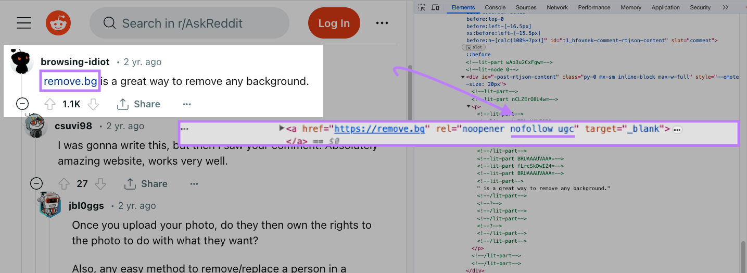
Task: Switch to the Console tab
Action: coord(495,7)
